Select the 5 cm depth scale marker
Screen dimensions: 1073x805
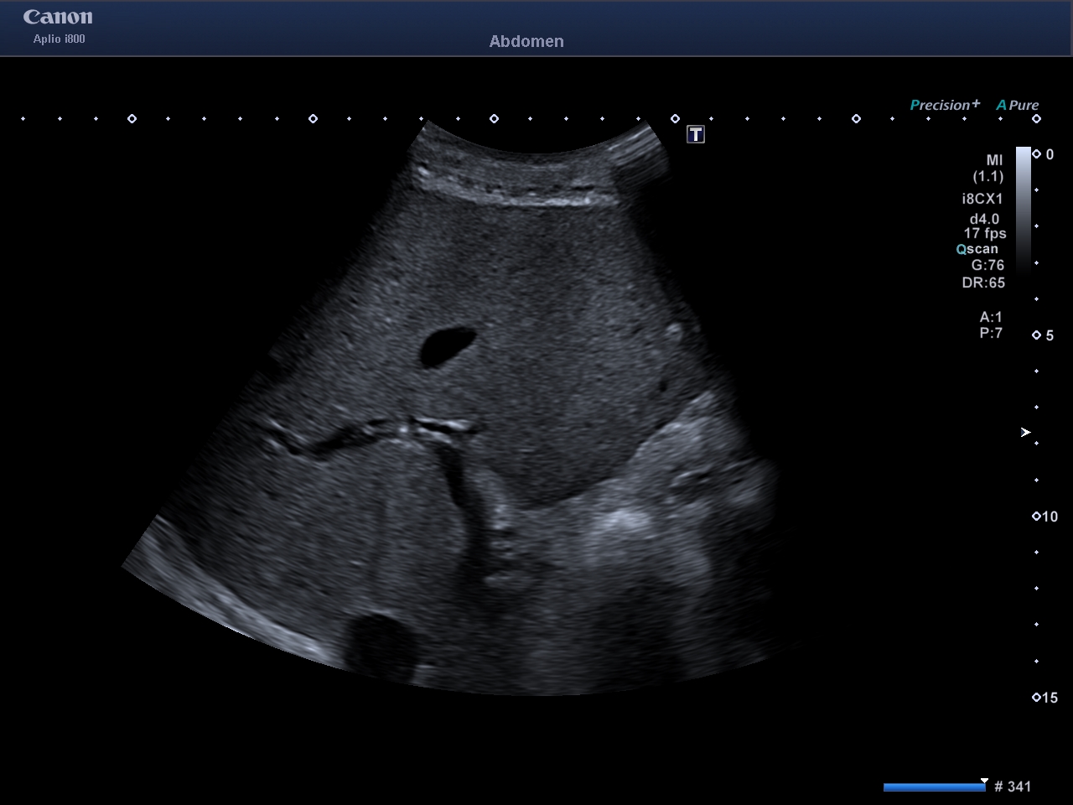(x=1044, y=335)
